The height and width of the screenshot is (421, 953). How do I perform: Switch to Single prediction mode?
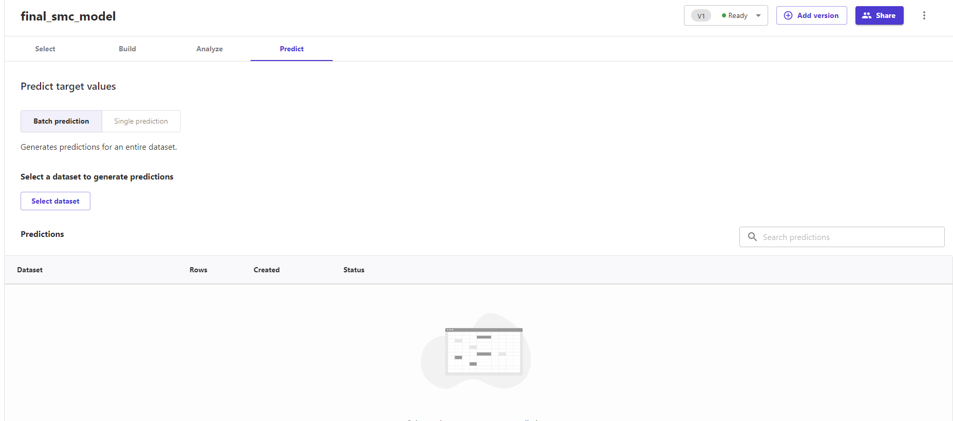(x=141, y=121)
